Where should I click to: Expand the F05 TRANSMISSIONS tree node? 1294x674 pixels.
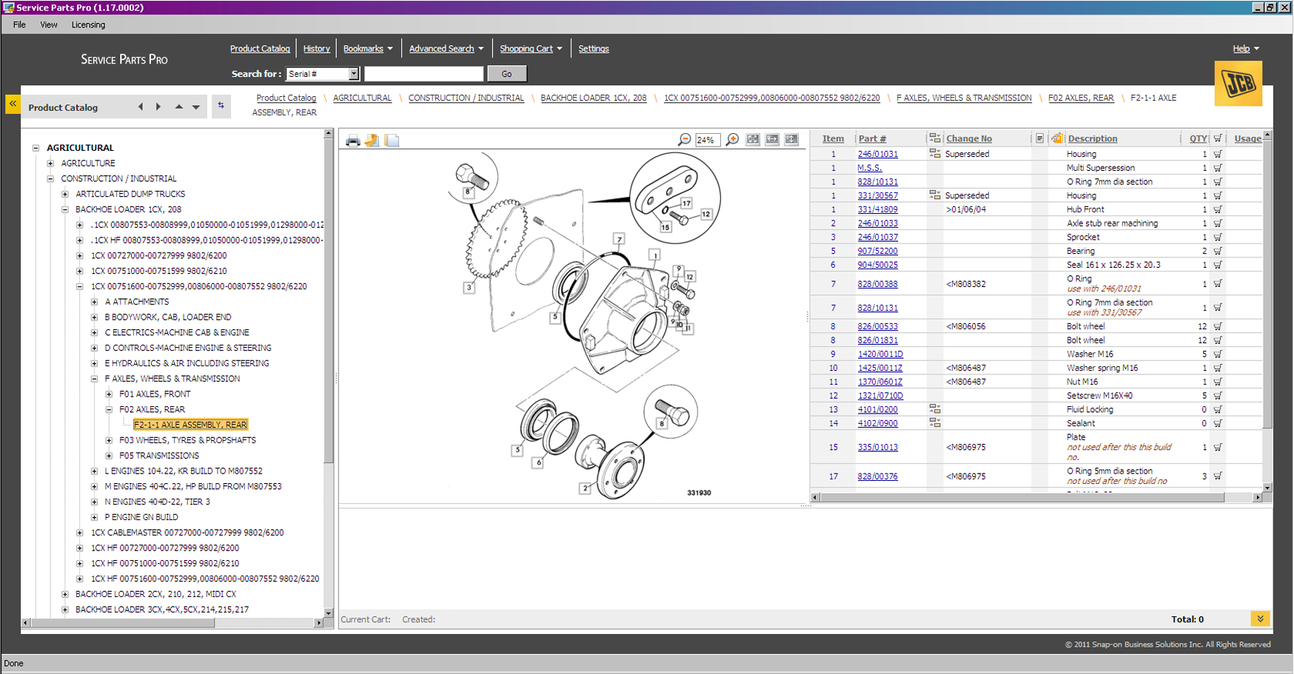coord(109,456)
